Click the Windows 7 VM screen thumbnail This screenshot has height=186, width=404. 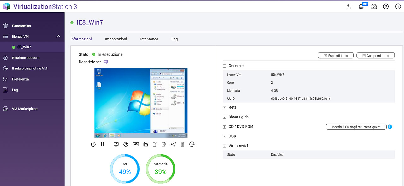click(141, 103)
